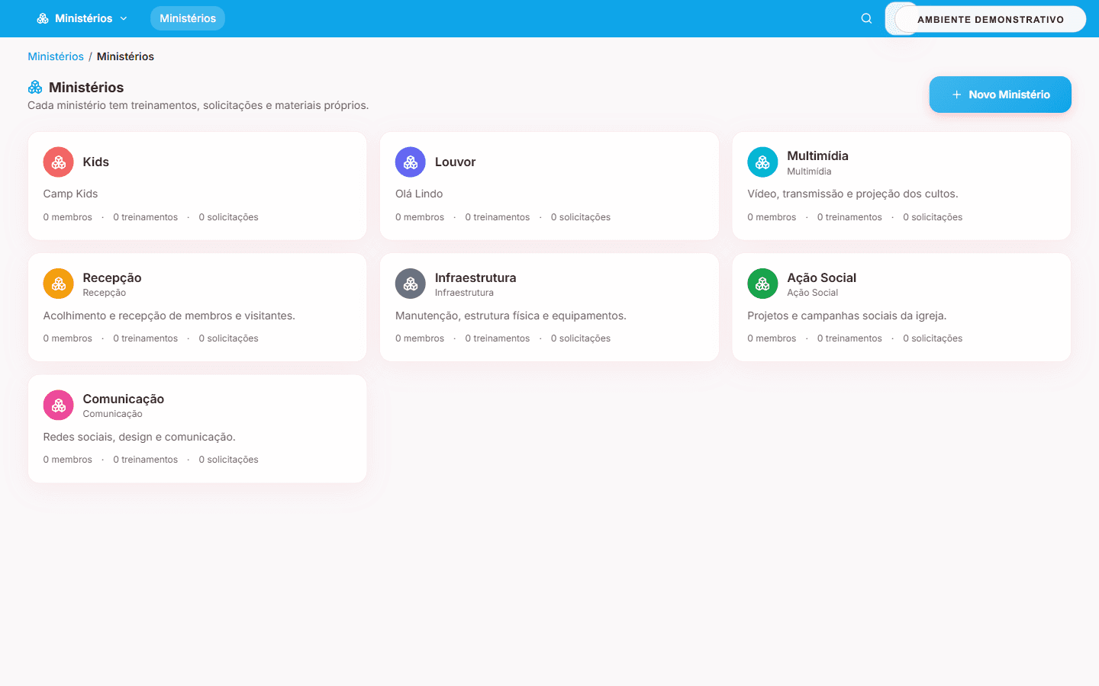The height and width of the screenshot is (686, 1099).
Task: Open search with the magnifier icon
Action: coord(866,18)
